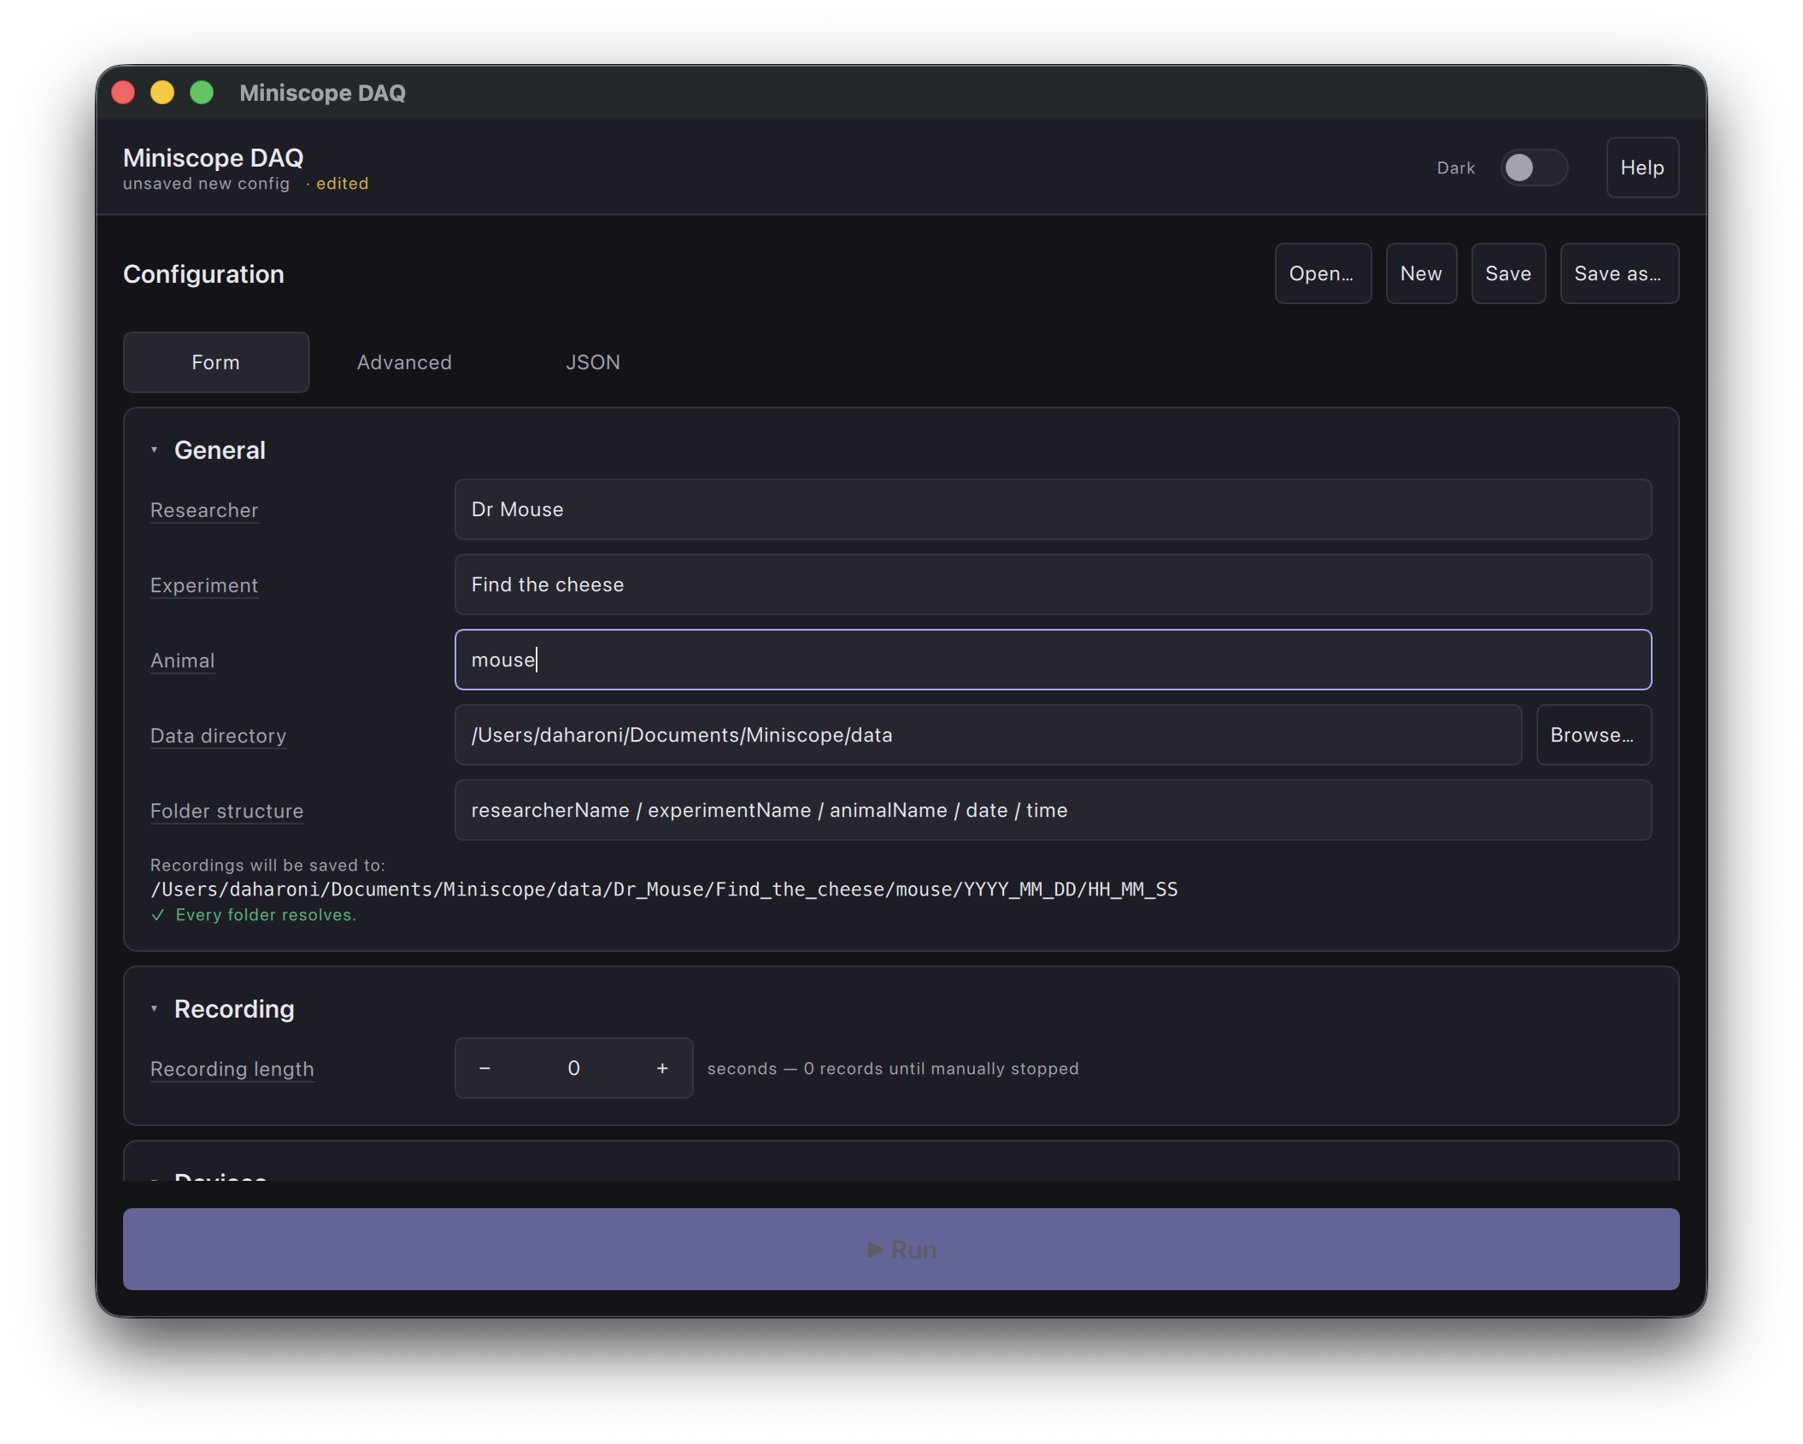
Task: Focus the Researcher name field
Action: [x=1053, y=509]
